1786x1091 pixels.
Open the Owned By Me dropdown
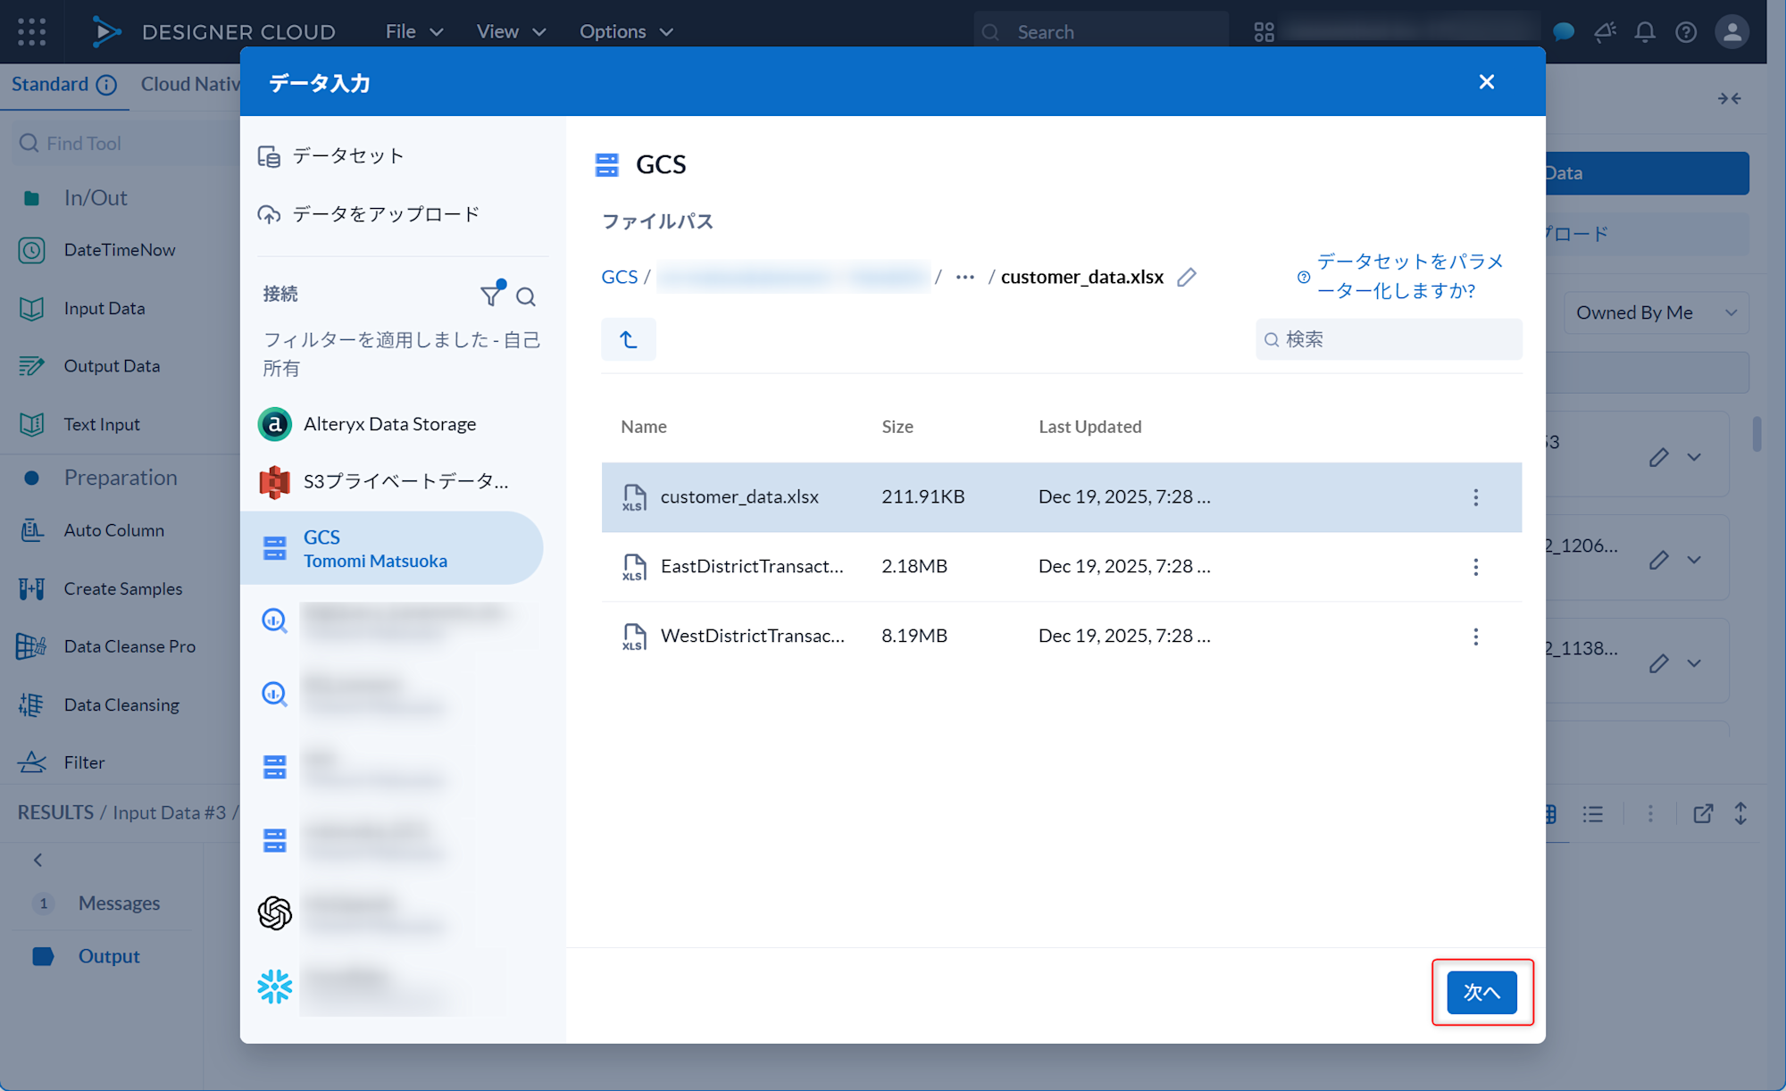tap(1656, 312)
